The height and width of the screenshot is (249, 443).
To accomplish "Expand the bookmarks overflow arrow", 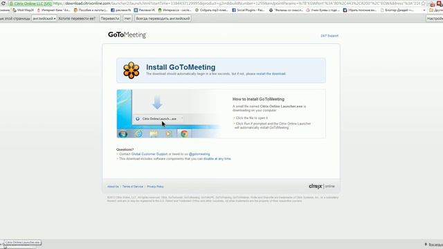I will coord(424,10).
